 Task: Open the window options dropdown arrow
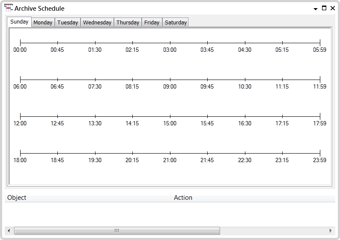click(x=316, y=9)
